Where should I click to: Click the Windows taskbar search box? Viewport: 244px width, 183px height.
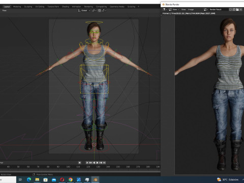(8, 179)
